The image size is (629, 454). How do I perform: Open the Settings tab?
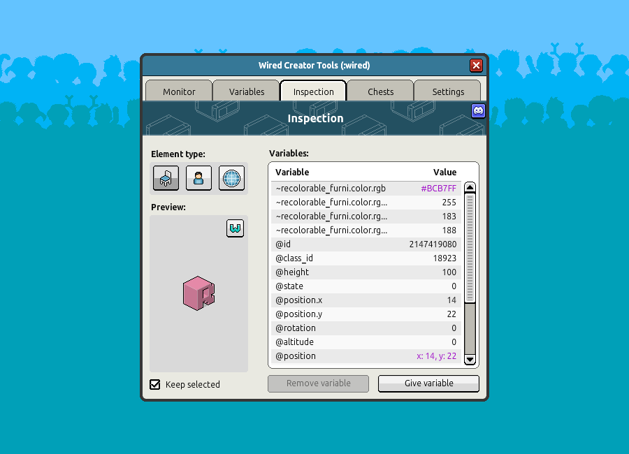point(448,91)
